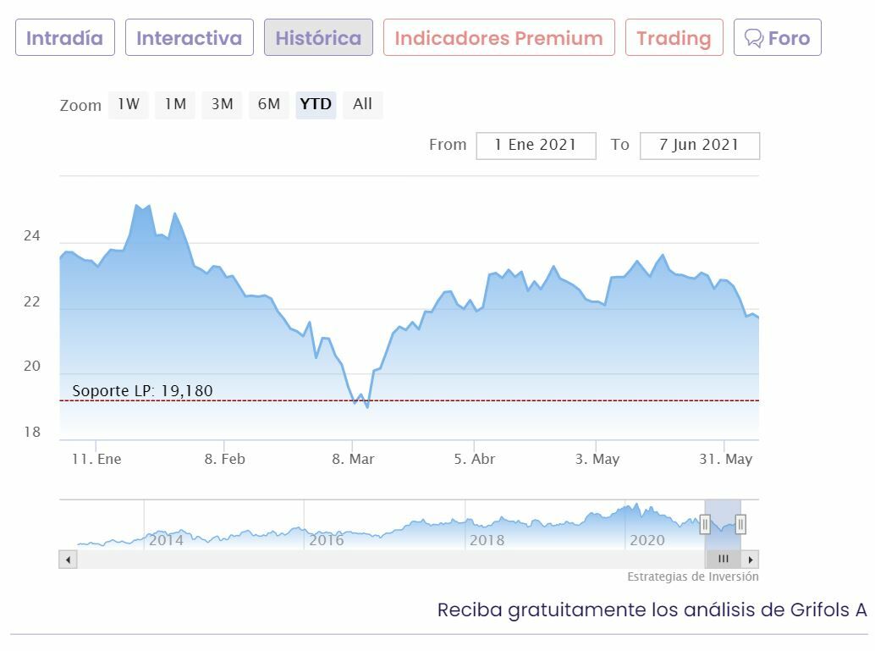Select the Histórica tab
Image resolution: width=875 pixels, height=651 pixels.
pos(318,38)
